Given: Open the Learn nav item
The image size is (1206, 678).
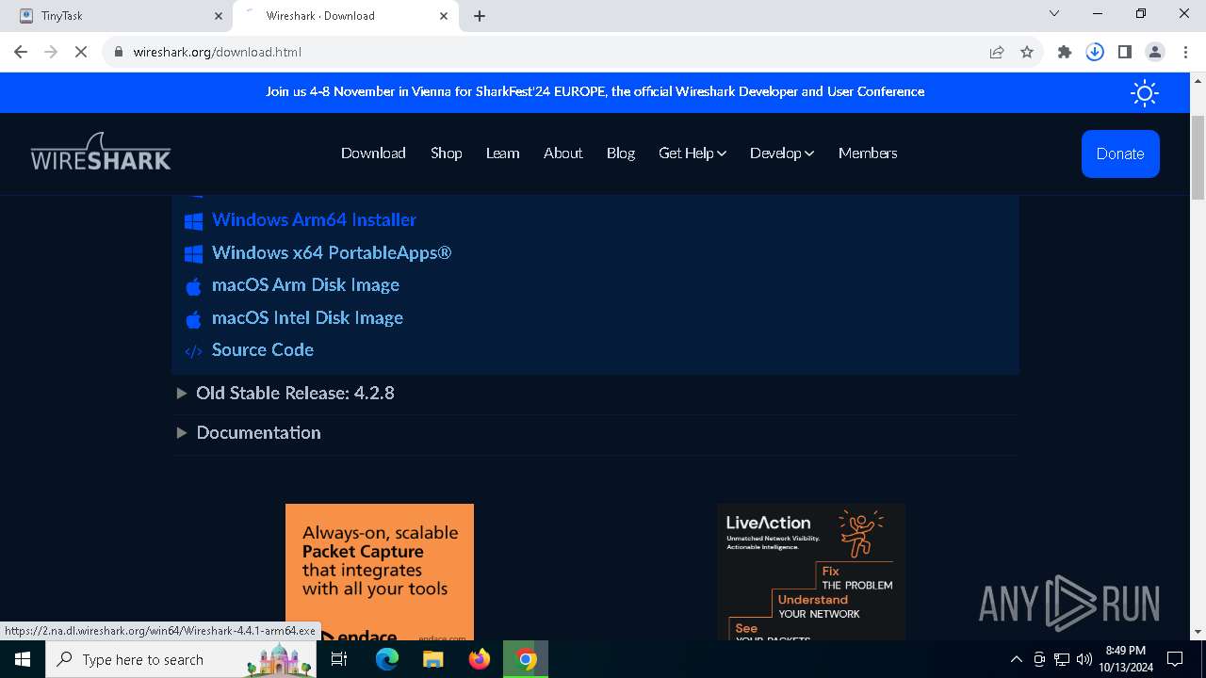Looking at the screenshot, I should click(502, 153).
